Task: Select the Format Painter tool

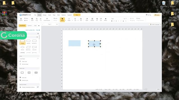Action: tap(47, 19)
